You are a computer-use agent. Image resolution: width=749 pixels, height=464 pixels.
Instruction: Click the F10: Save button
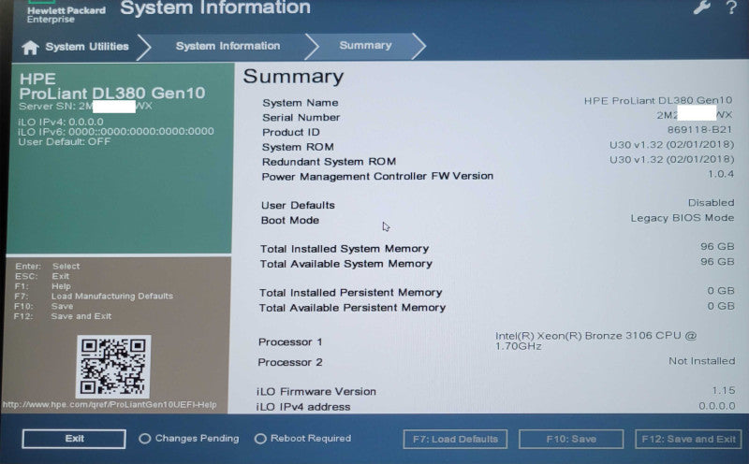tap(571, 439)
